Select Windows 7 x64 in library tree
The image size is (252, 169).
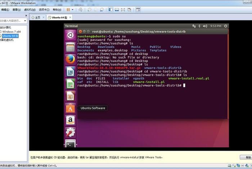click(x=11, y=32)
